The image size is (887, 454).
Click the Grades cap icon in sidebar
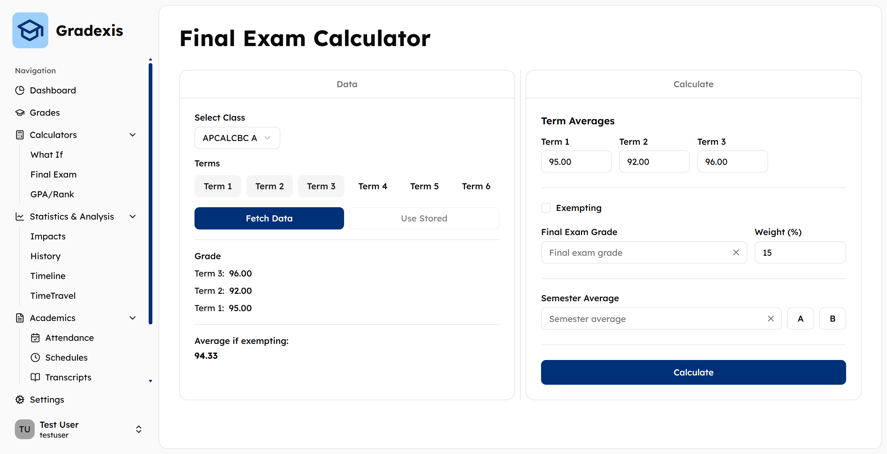pyautogui.click(x=20, y=113)
